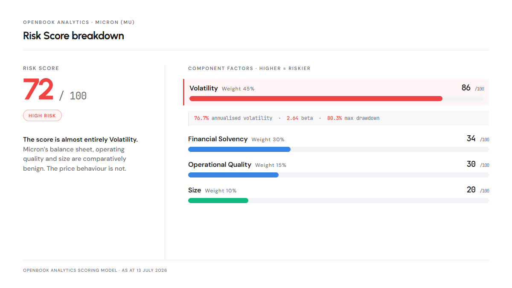Click the Operational Quality score 30
Screen dimensions: 512x288
coord(471,164)
